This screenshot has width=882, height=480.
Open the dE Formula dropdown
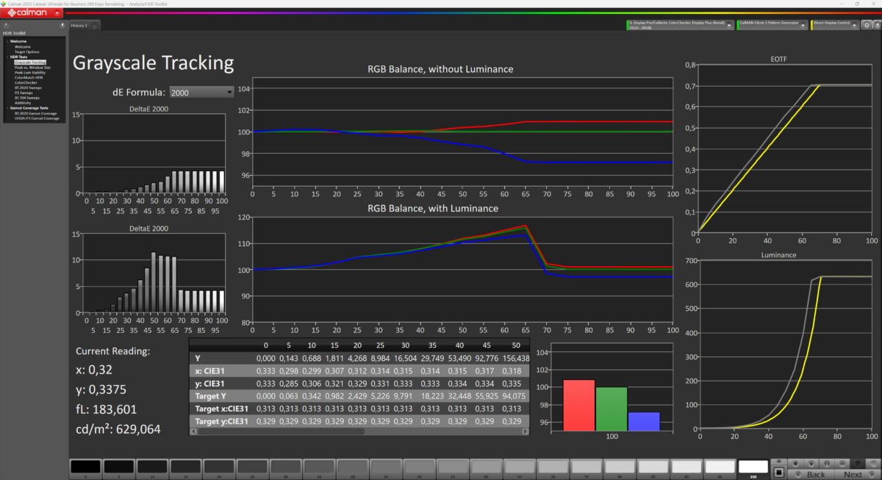click(201, 92)
